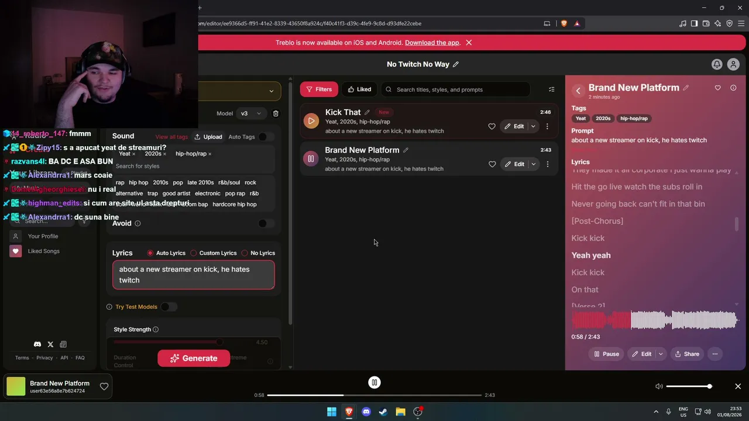Image resolution: width=749 pixels, height=421 pixels.
Task: Open Brave browser shields icon
Action: [x=564, y=23]
